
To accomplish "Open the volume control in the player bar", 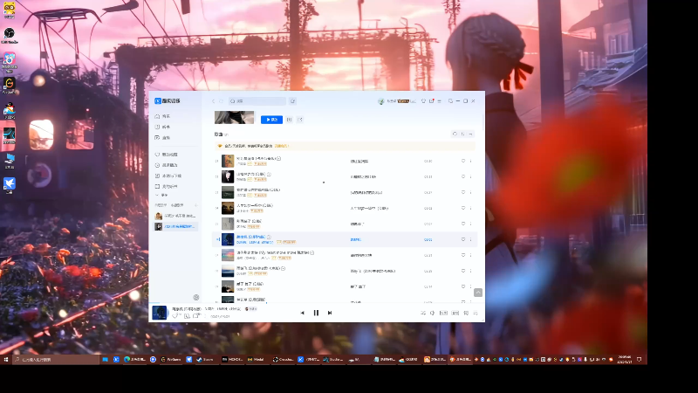I will (x=432, y=314).
